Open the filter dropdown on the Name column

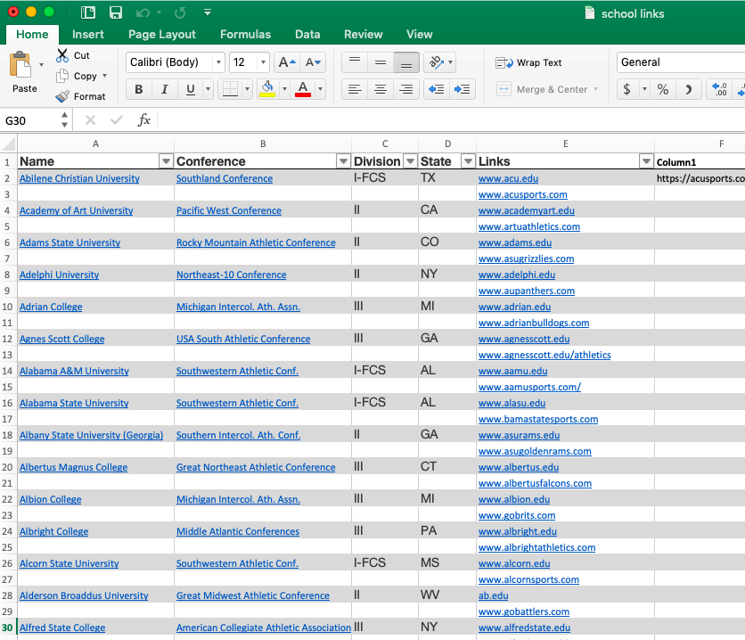166,160
